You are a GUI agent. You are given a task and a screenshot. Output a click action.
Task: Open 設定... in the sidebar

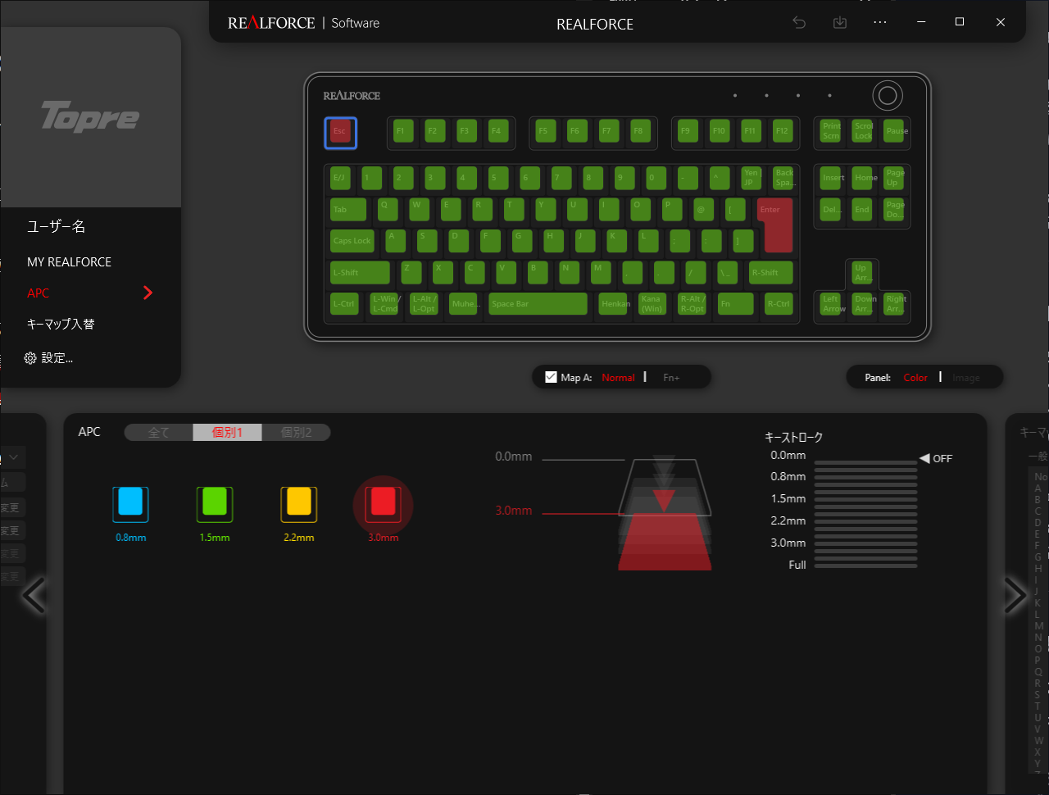coord(57,358)
